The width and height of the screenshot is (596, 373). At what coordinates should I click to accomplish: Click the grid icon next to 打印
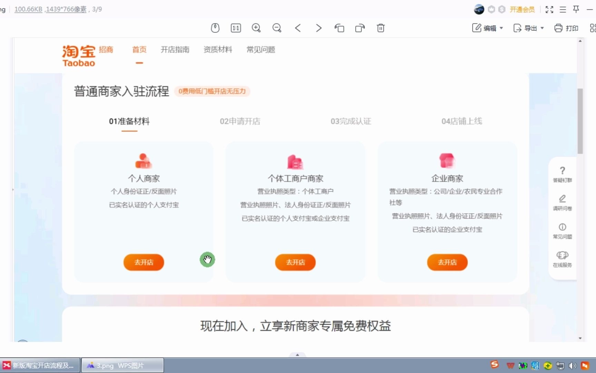pos(593,28)
